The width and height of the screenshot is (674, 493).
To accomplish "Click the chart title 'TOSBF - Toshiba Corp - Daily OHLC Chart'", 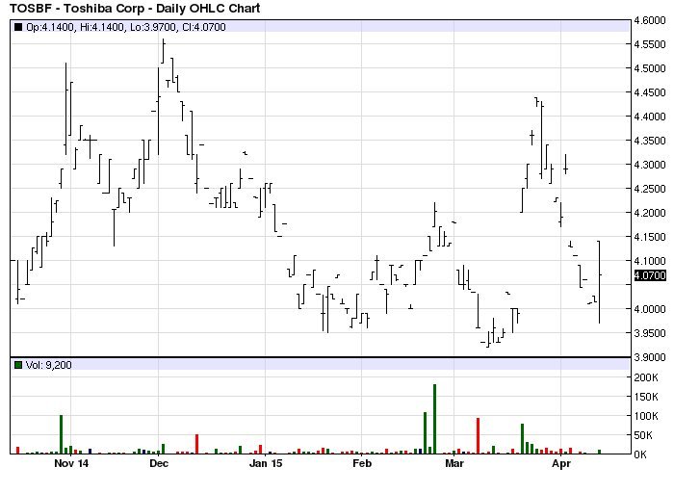I will (135, 8).
